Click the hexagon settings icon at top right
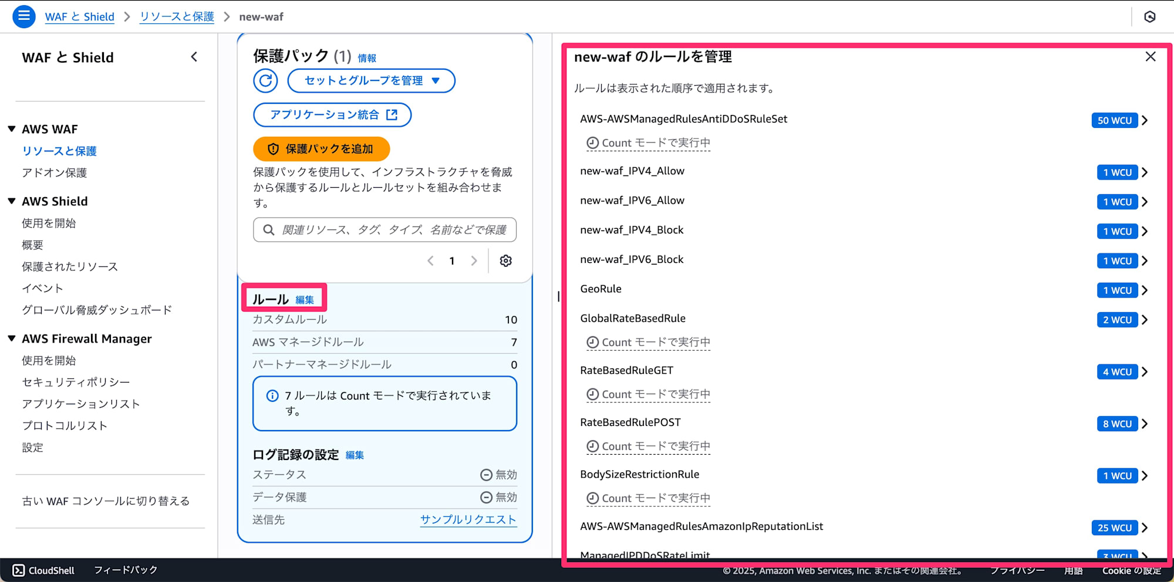Image resolution: width=1174 pixels, height=582 pixels. coord(1150,16)
